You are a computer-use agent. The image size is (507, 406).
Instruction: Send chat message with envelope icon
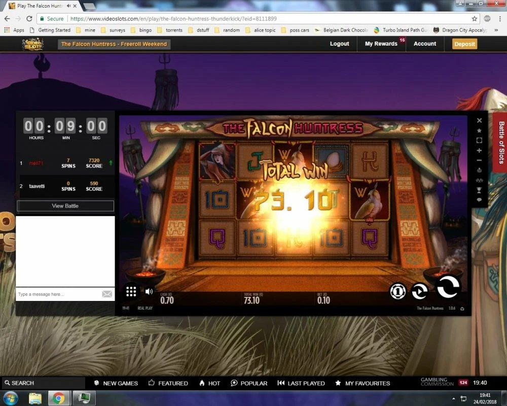(x=107, y=294)
